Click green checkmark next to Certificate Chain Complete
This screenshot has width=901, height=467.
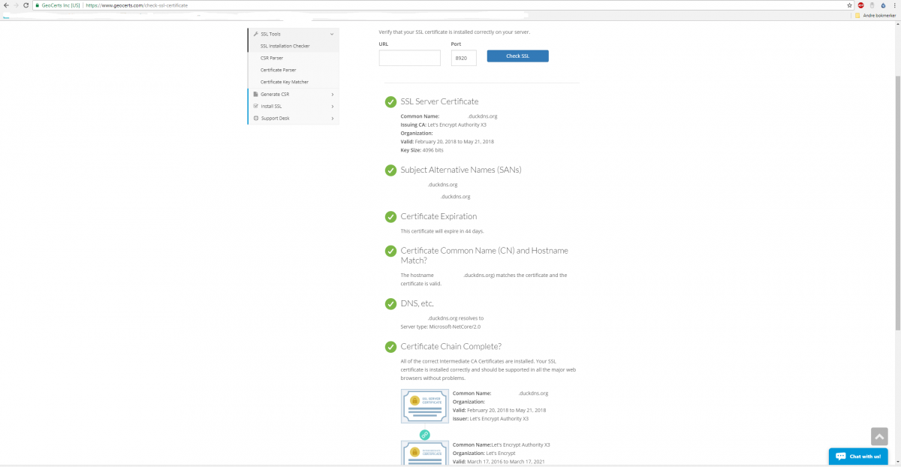390,347
